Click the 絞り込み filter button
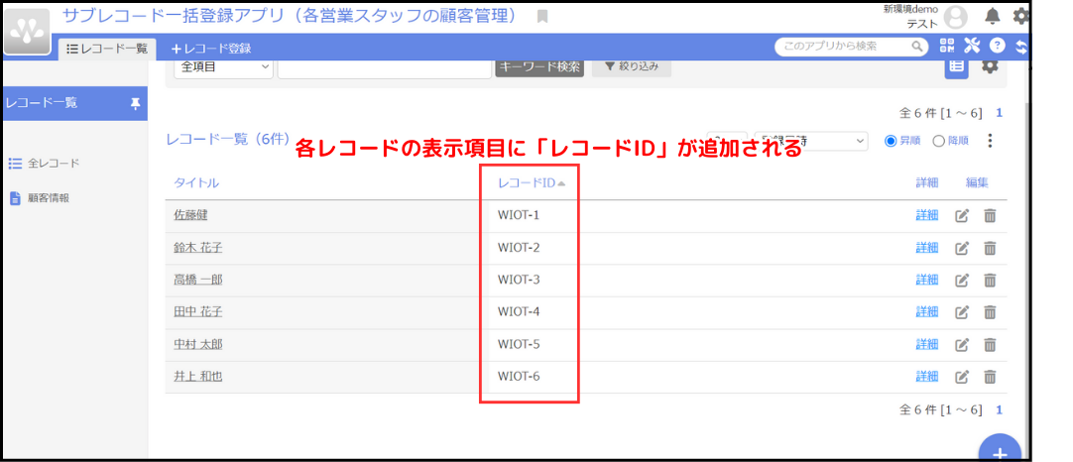 [631, 67]
